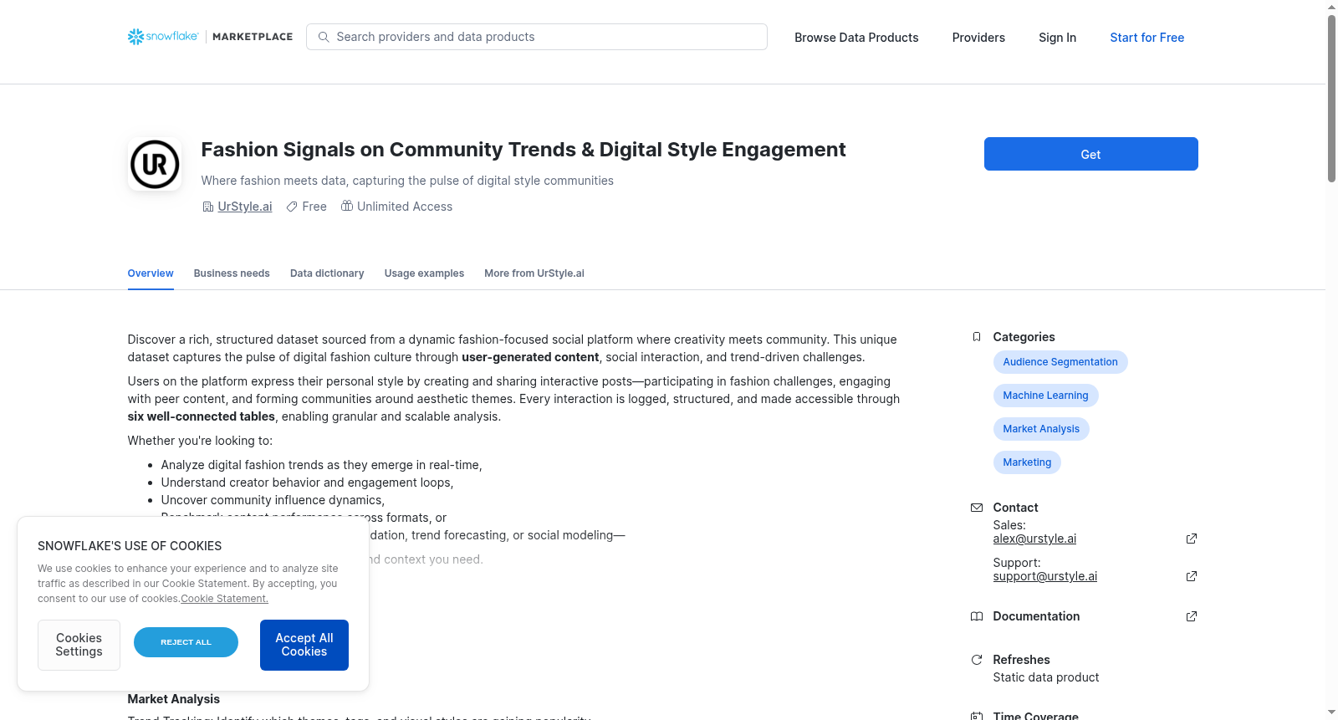The height and width of the screenshot is (720, 1338).
Task: Click the 'Unlimited Access' text
Action: pos(405,207)
